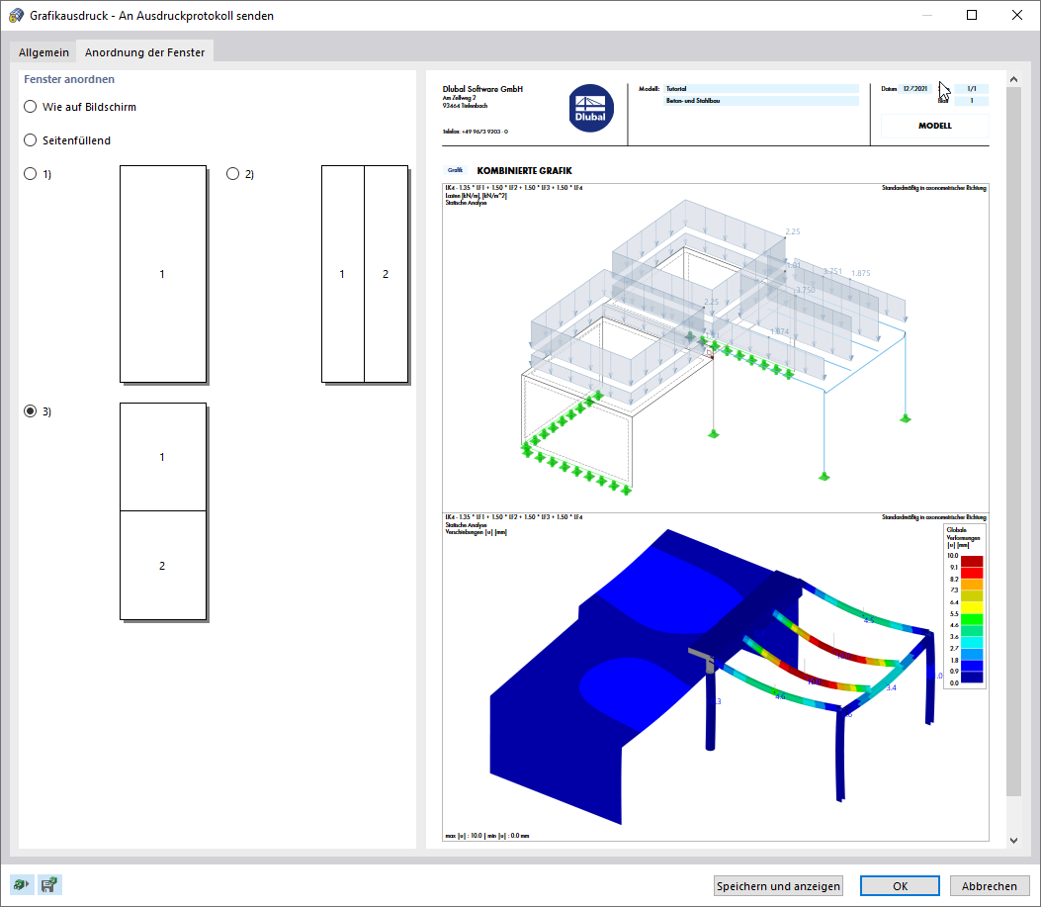Click the left pane labeled 1 in the two-column layout thumbnail

tap(343, 274)
